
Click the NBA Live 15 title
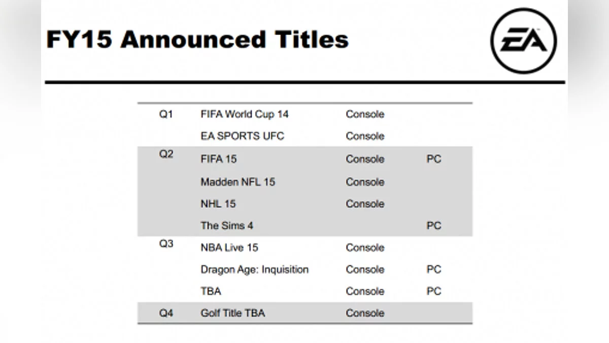[x=229, y=247]
